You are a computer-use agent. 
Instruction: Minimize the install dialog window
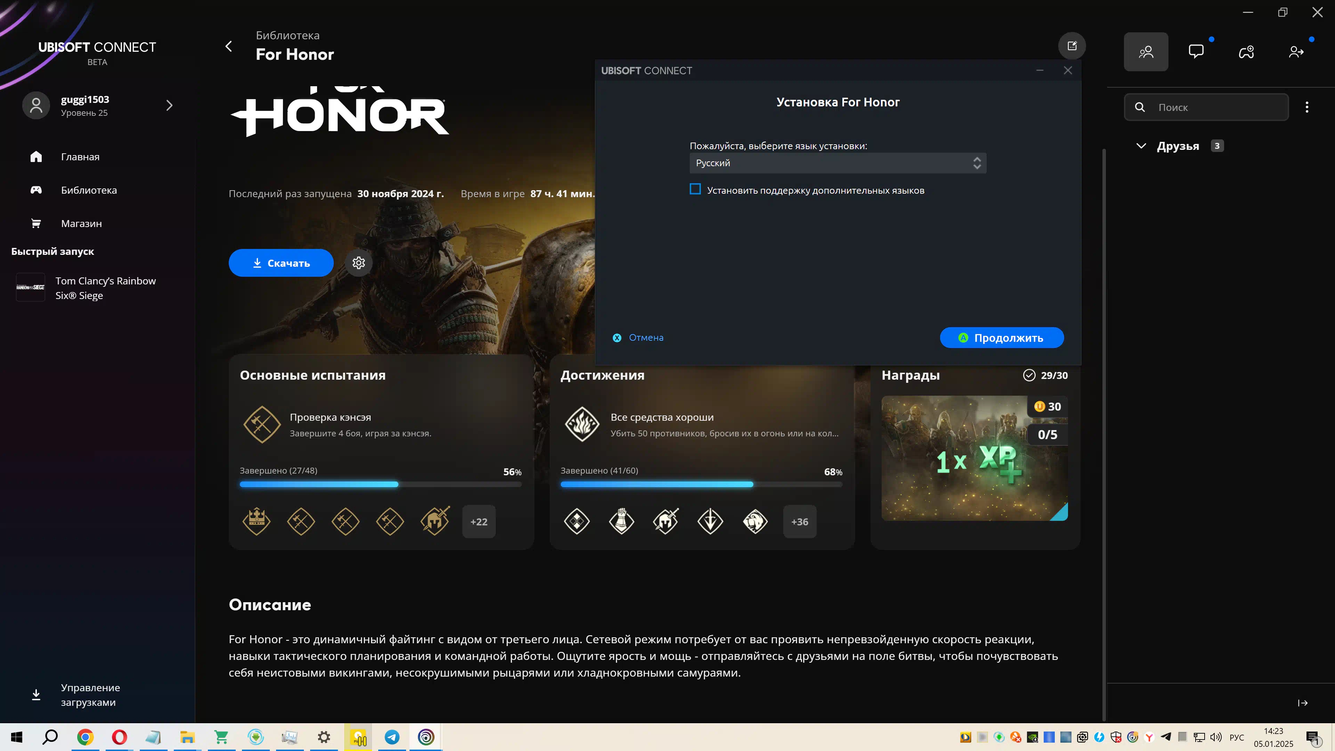click(x=1039, y=71)
